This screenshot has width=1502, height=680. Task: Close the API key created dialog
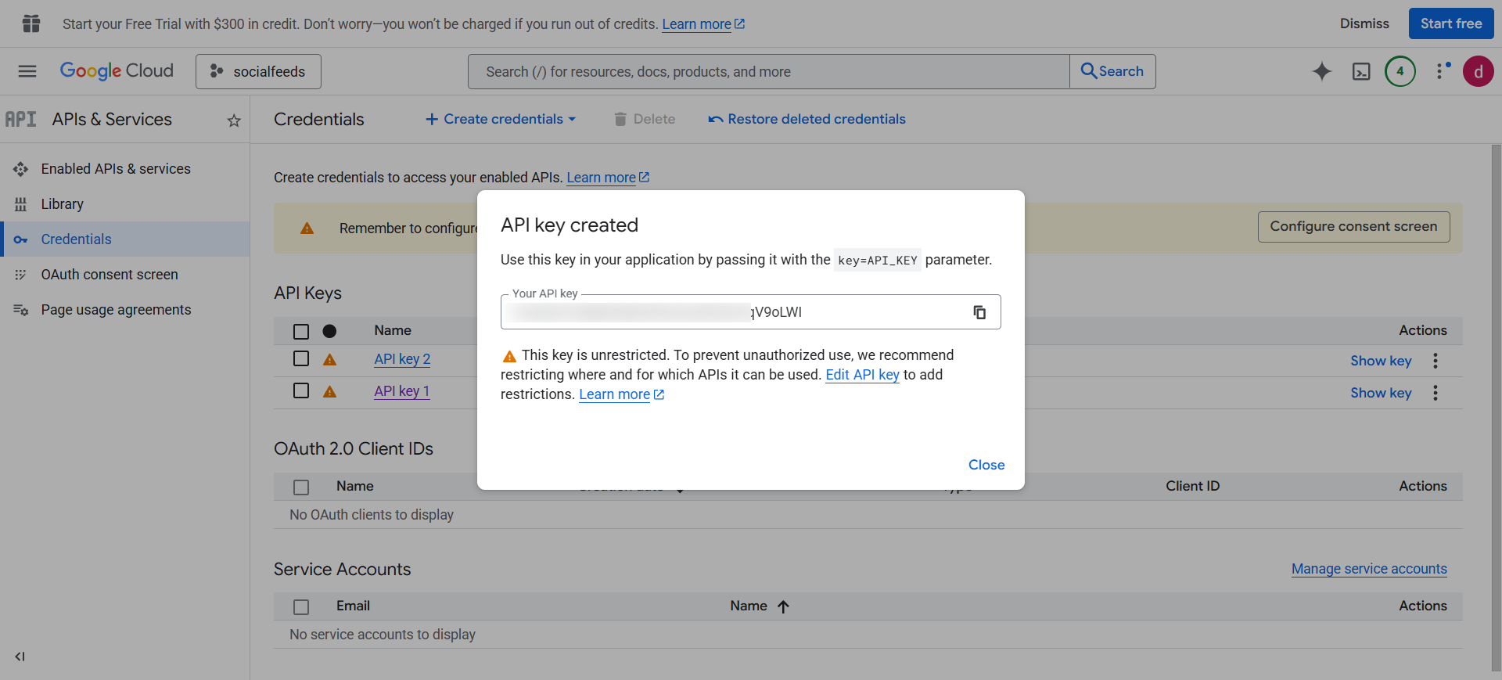pyautogui.click(x=986, y=465)
